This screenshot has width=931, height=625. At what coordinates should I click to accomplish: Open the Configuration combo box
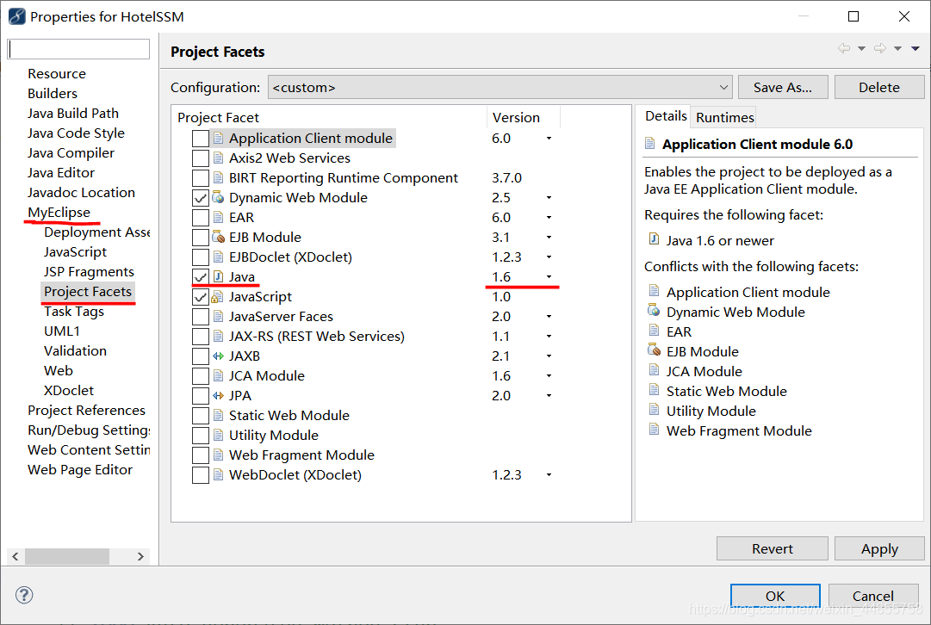pos(500,87)
